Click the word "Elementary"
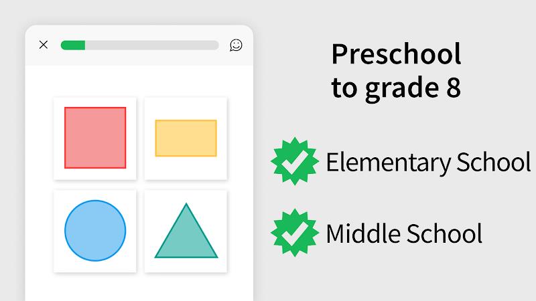 pos(389,163)
